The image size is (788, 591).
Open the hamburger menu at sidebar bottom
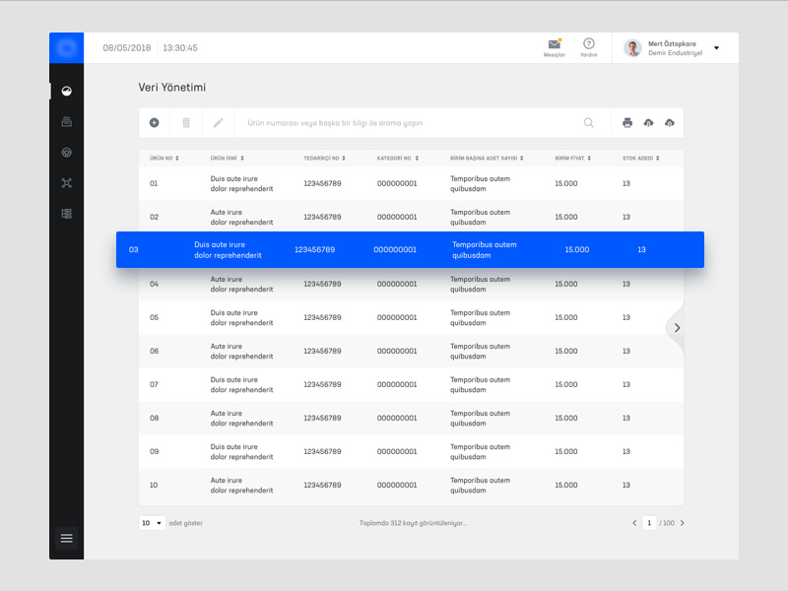[67, 538]
